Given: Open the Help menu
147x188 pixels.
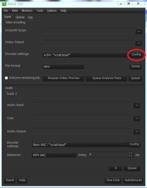Looking at the screenshot, I should (63, 11).
